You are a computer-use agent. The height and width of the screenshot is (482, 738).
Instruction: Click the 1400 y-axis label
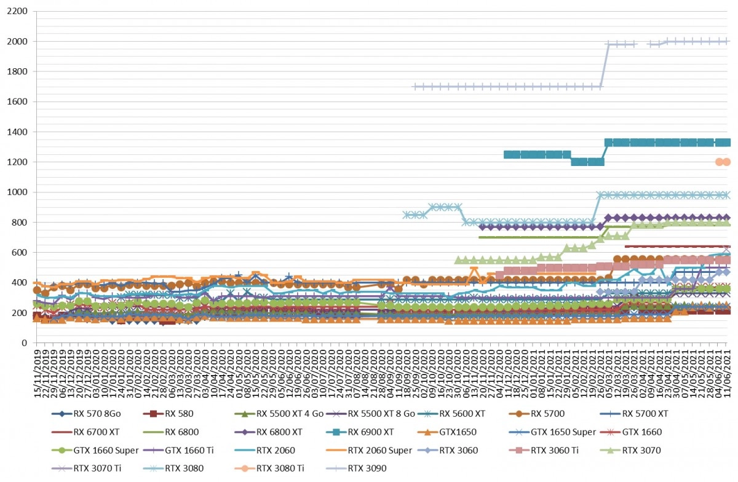coord(18,132)
